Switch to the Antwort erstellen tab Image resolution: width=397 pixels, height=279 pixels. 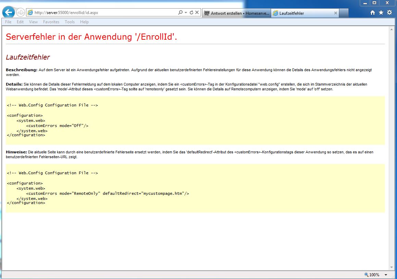[236, 13]
